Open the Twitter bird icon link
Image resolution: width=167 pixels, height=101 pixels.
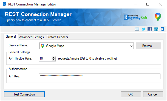click(143, 29)
